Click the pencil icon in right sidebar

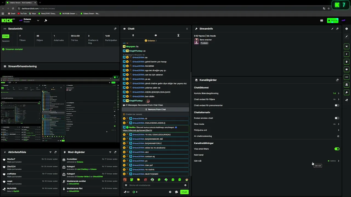(x=347, y=36)
